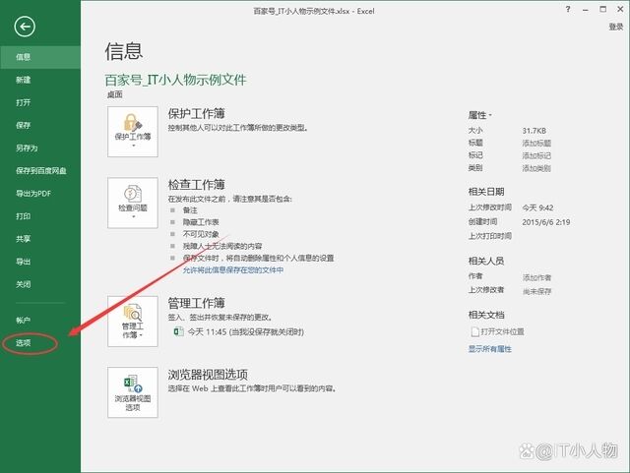This screenshot has height=473, width=630.
Task: Go back using the circled arrow icon
Action: pyautogui.click(x=25, y=27)
